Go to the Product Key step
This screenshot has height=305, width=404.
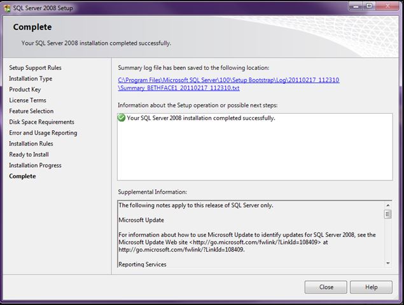tap(25, 90)
